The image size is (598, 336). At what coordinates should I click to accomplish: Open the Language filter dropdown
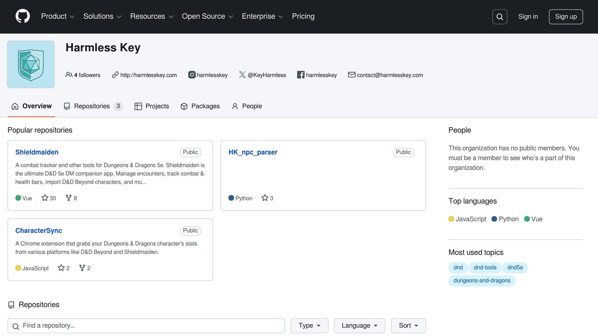[359, 325]
